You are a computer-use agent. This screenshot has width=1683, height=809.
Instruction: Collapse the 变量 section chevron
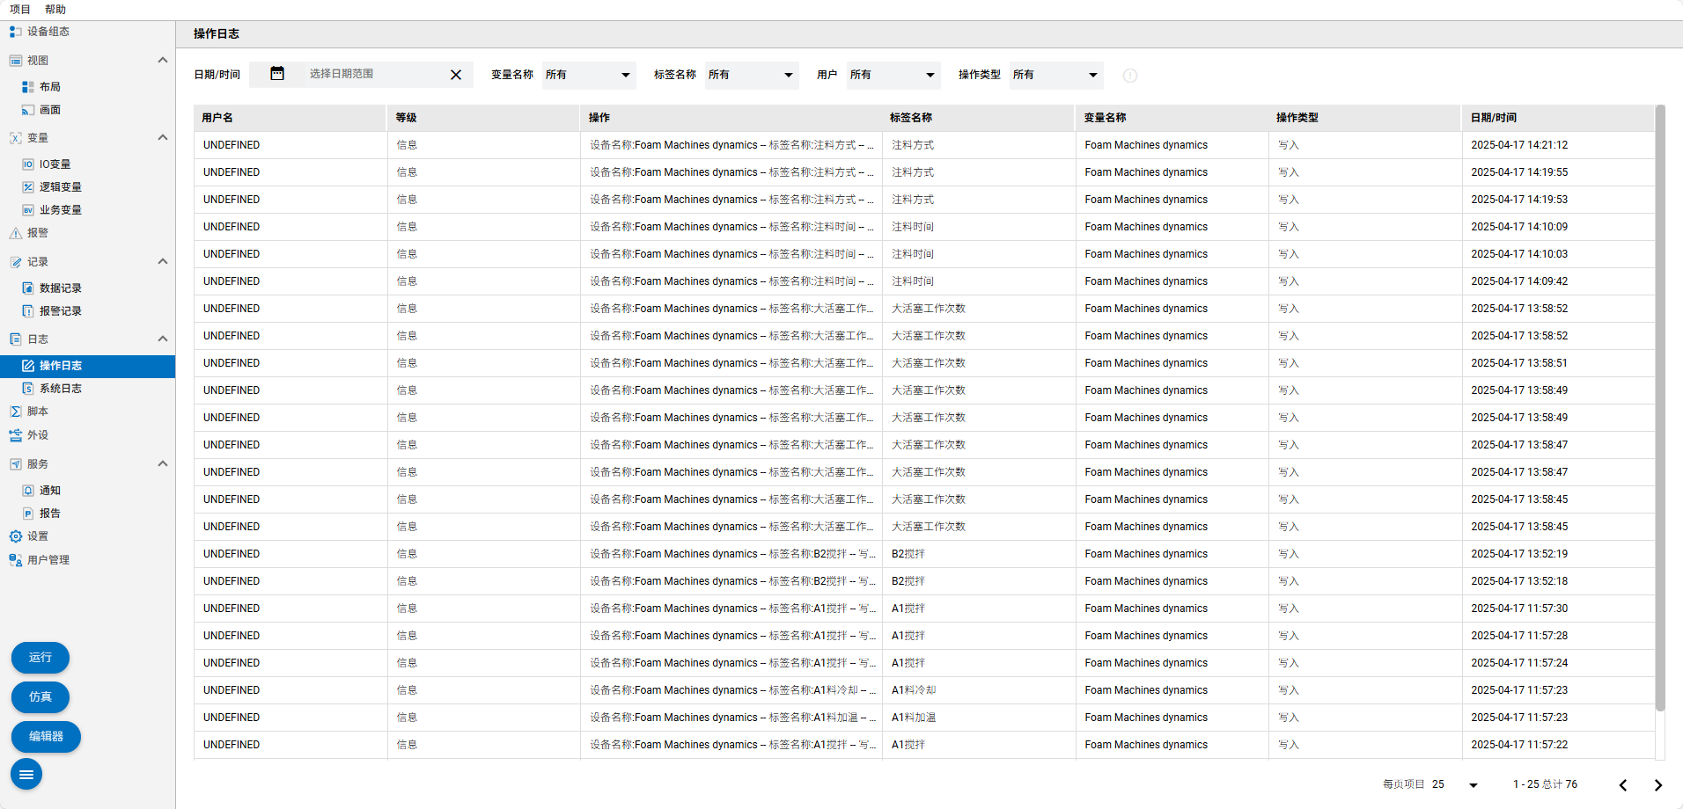click(162, 138)
